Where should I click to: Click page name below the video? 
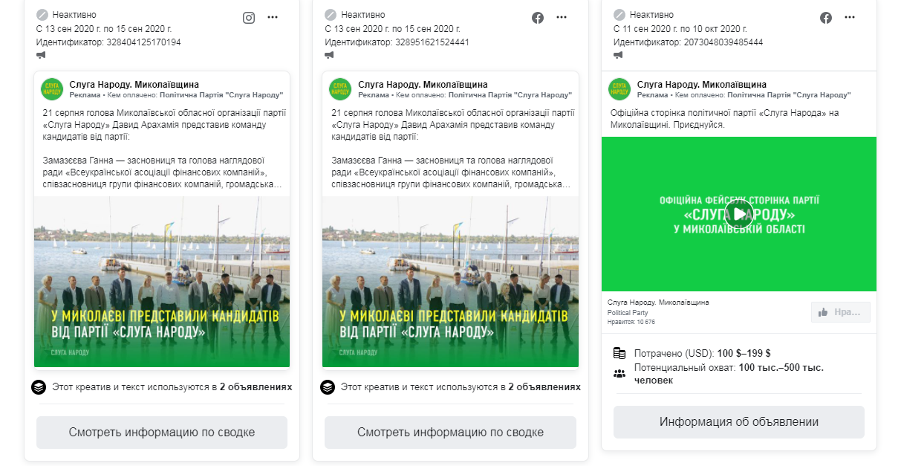point(658,302)
